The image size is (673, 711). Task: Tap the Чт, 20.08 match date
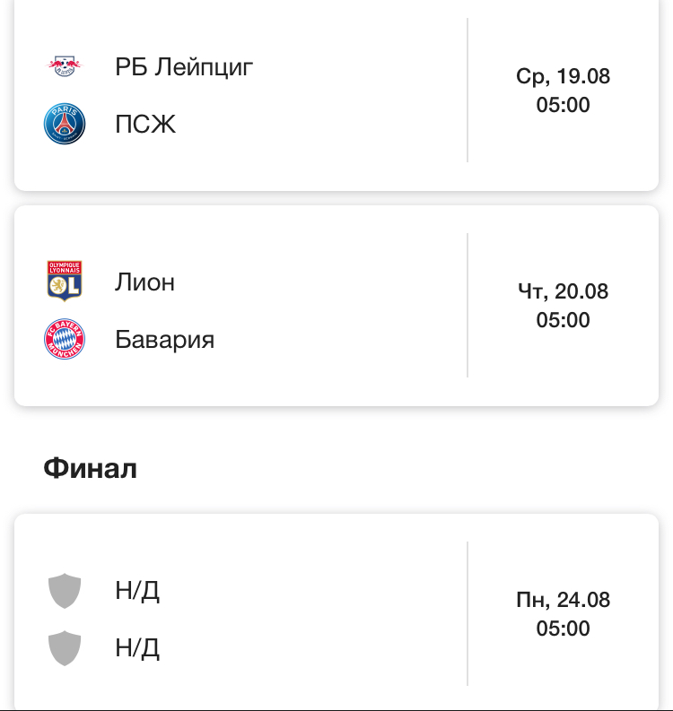point(563,291)
